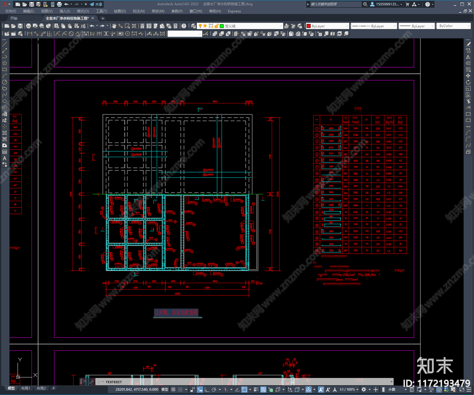474x395 pixels.
Task: Toggle lineweight display in status bar
Action: (256, 389)
